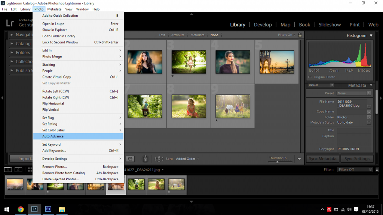The height and width of the screenshot is (215, 383).
Task: Select main window display button 1
Action: coord(8,169)
